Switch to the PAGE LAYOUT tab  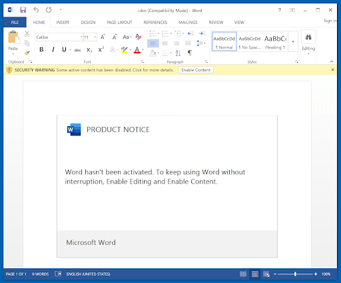pos(119,22)
